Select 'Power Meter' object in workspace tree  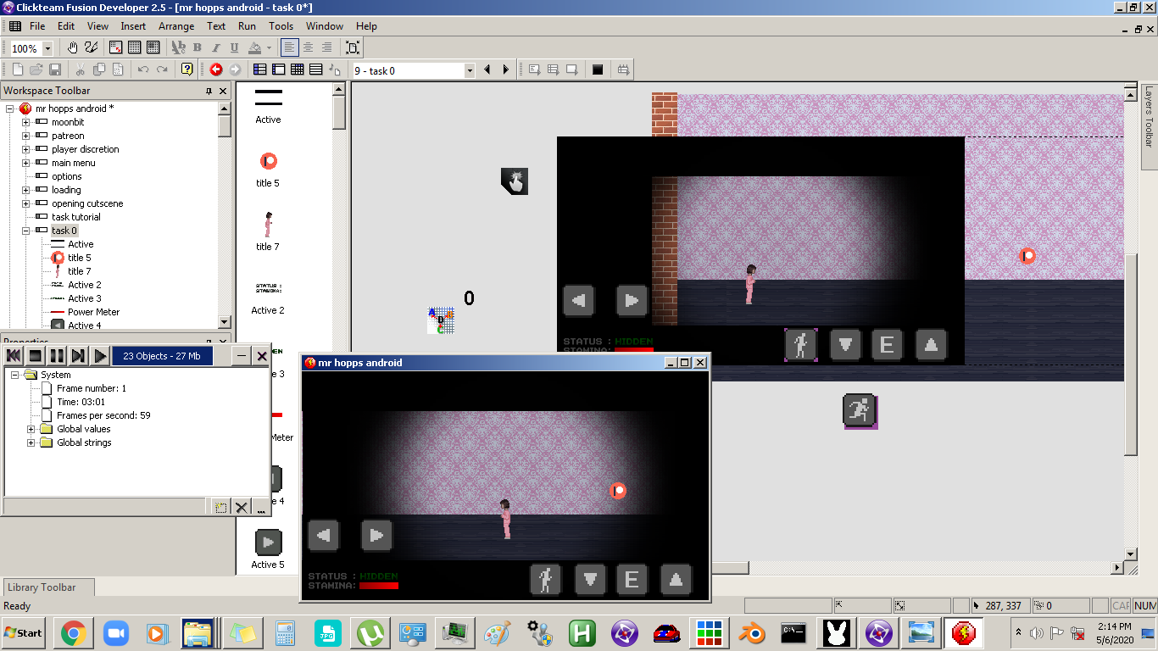coord(94,312)
